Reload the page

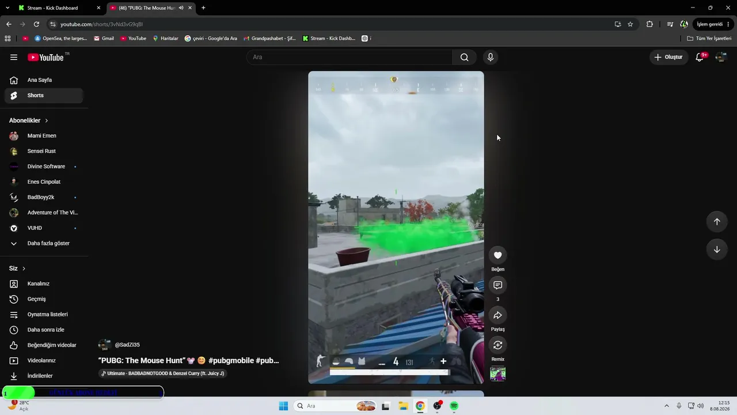[x=36, y=24]
